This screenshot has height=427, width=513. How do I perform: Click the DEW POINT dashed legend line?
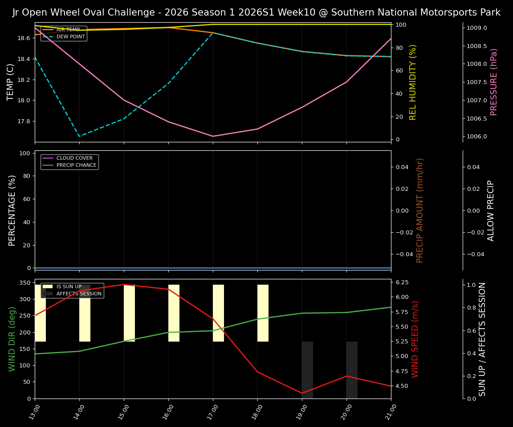[48, 37]
